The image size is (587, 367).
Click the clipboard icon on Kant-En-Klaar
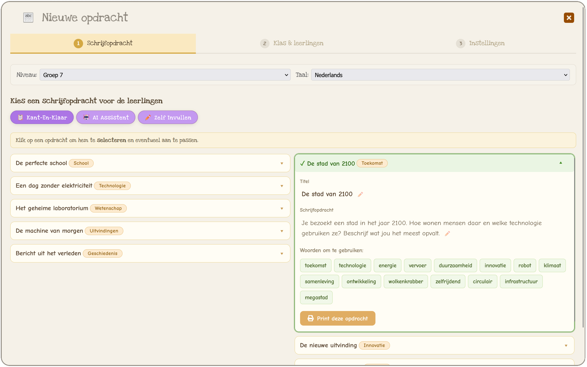coord(20,117)
